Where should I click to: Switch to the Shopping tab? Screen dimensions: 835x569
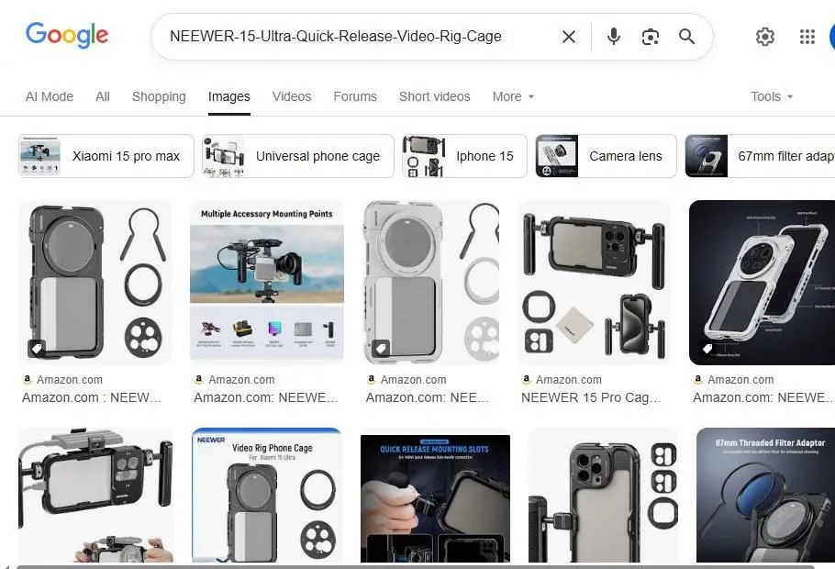pyautogui.click(x=158, y=96)
